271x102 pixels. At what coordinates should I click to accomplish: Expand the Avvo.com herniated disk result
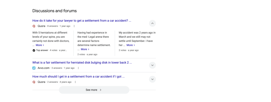(x=152, y=65)
